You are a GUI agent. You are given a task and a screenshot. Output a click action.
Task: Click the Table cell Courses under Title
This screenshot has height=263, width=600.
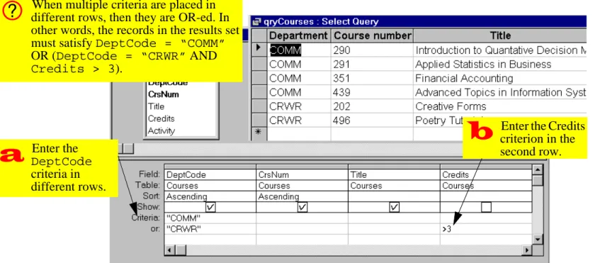coord(394,186)
